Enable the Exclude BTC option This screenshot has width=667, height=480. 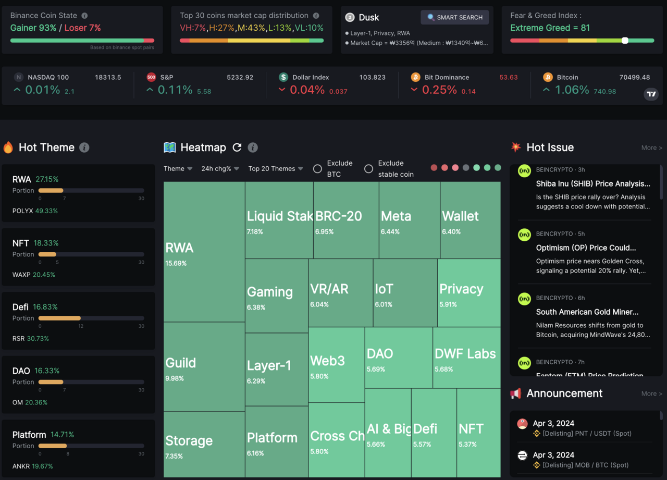[317, 169]
